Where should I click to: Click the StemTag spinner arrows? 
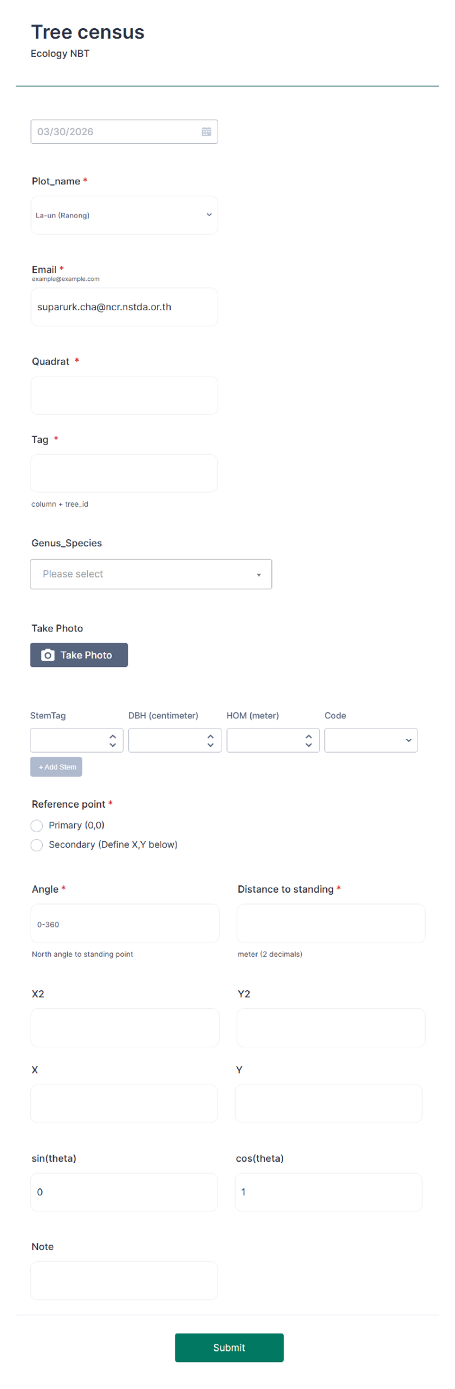(x=113, y=740)
